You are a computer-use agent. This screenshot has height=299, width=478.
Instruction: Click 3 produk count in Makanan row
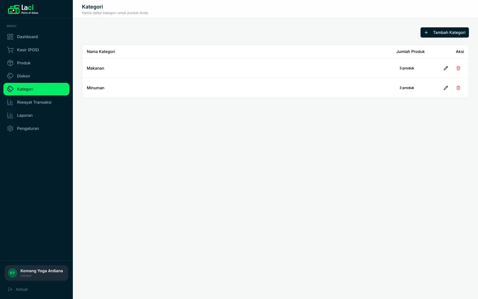tap(407, 68)
